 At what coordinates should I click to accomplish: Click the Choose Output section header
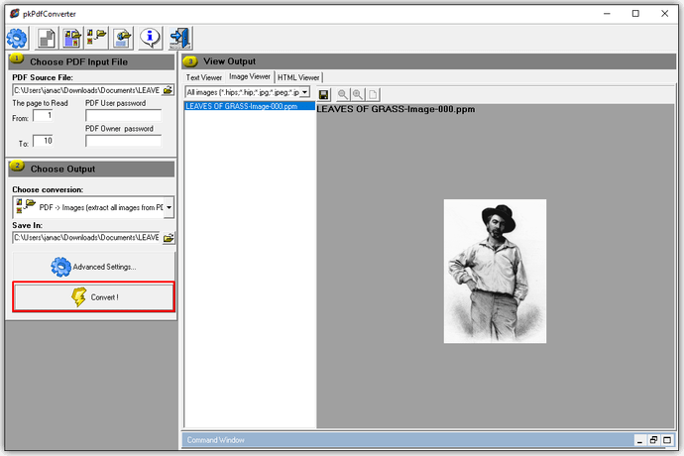tap(91, 169)
